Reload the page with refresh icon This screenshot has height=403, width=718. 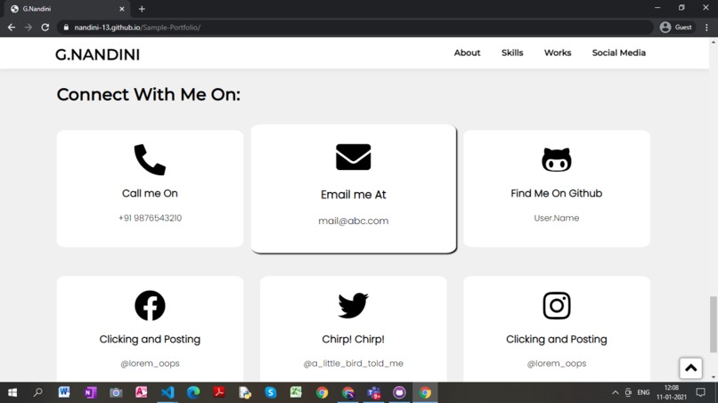[x=45, y=28]
